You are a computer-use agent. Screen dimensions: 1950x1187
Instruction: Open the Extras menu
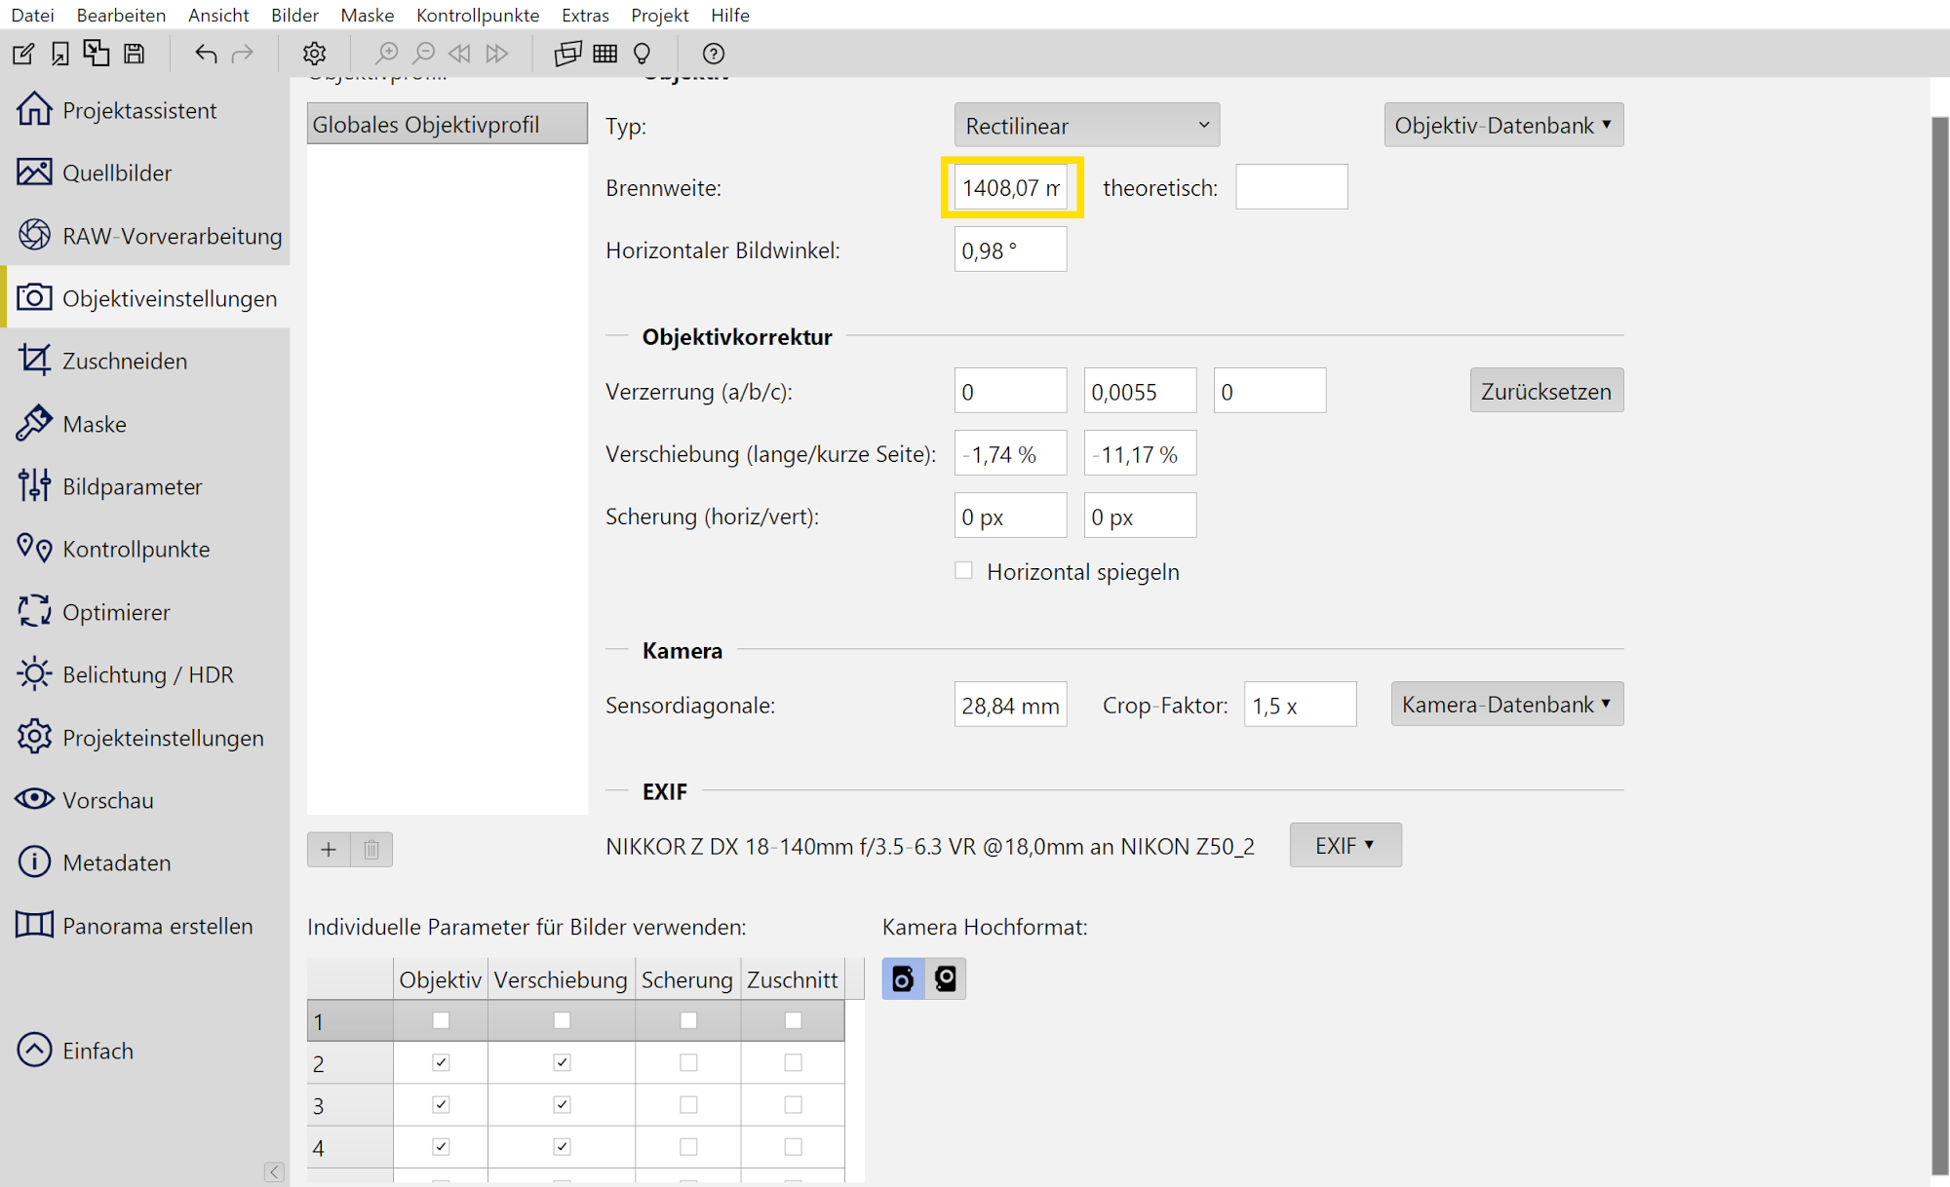585,15
